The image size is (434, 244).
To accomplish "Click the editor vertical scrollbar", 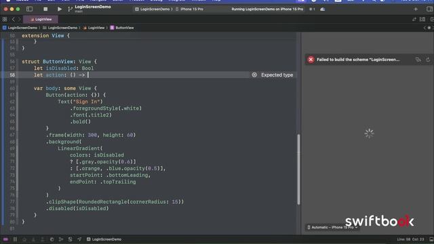I will tap(298, 169).
